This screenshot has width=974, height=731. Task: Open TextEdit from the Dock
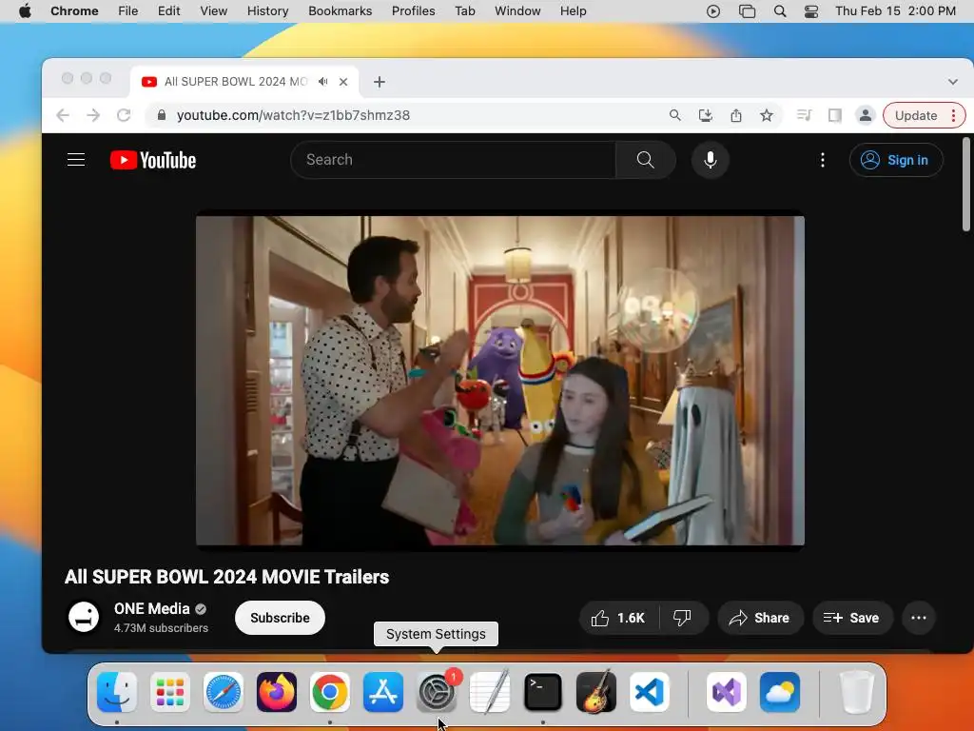(x=490, y=692)
